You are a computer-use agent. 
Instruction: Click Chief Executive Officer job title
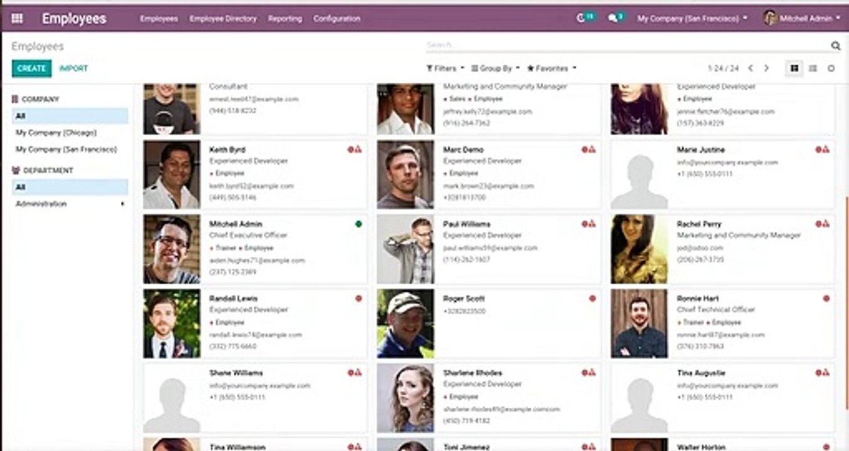click(248, 236)
